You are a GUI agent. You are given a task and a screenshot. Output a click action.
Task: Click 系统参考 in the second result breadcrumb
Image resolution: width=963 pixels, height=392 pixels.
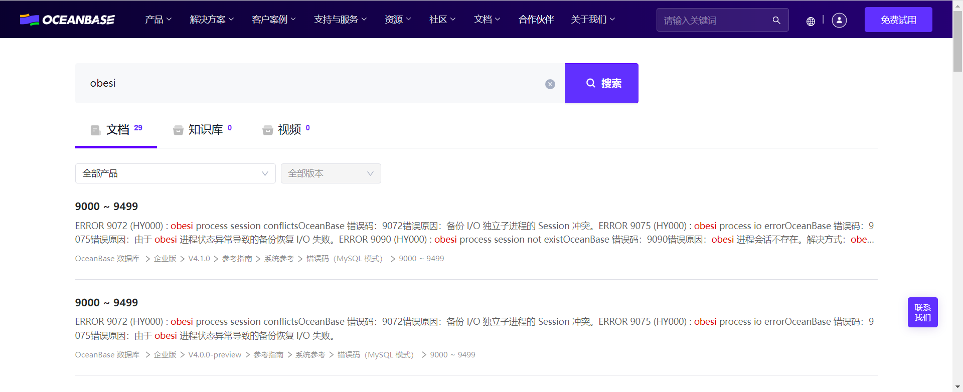tap(310, 355)
